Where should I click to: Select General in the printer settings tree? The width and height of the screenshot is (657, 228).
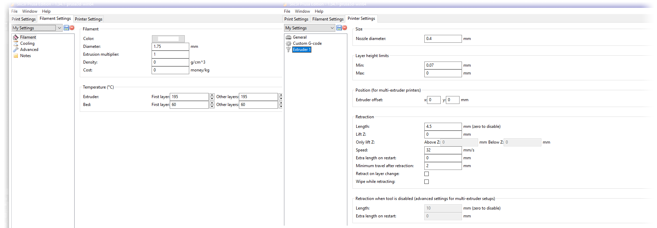click(299, 37)
